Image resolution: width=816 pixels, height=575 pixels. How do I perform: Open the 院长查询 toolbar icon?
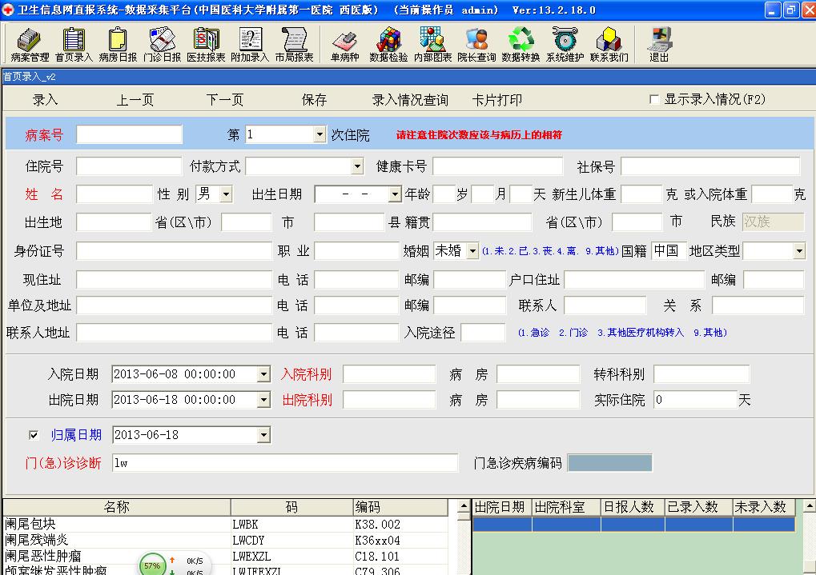(476, 44)
